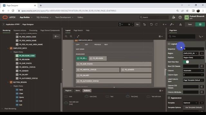Expand the Post-Rendering tree node
The width and height of the screenshot is (206, 115).
2,109
